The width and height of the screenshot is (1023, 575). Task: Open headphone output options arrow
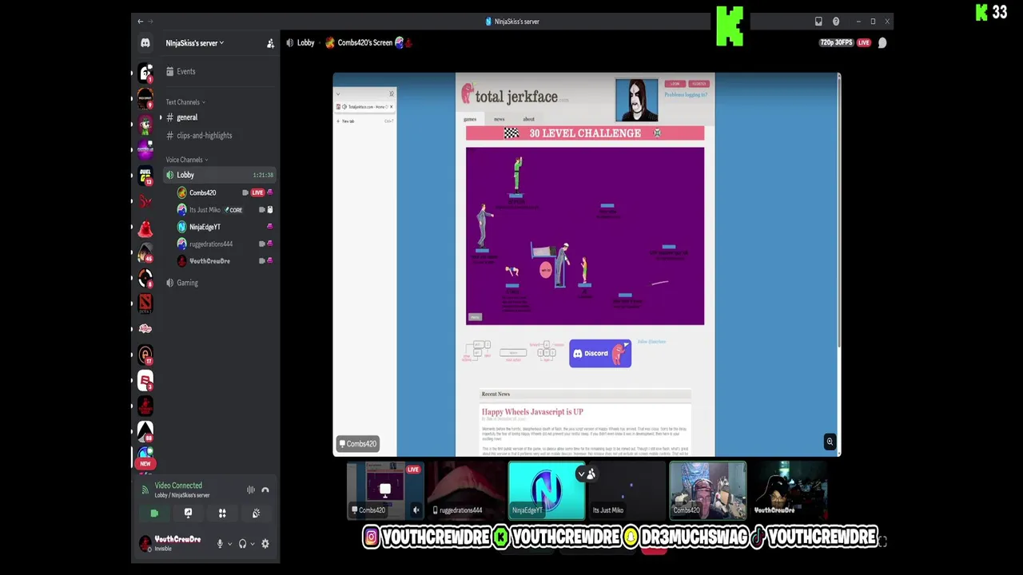(253, 544)
